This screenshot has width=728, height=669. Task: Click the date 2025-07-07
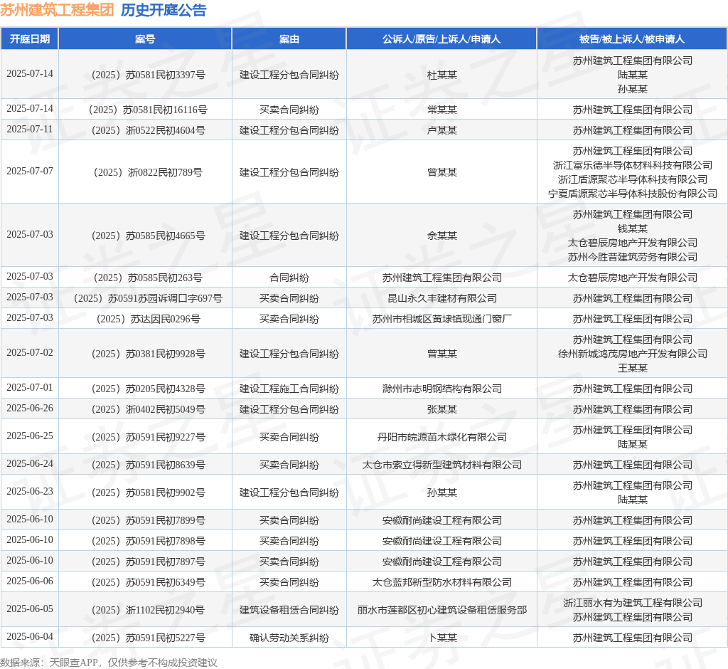click(x=30, y=171)
